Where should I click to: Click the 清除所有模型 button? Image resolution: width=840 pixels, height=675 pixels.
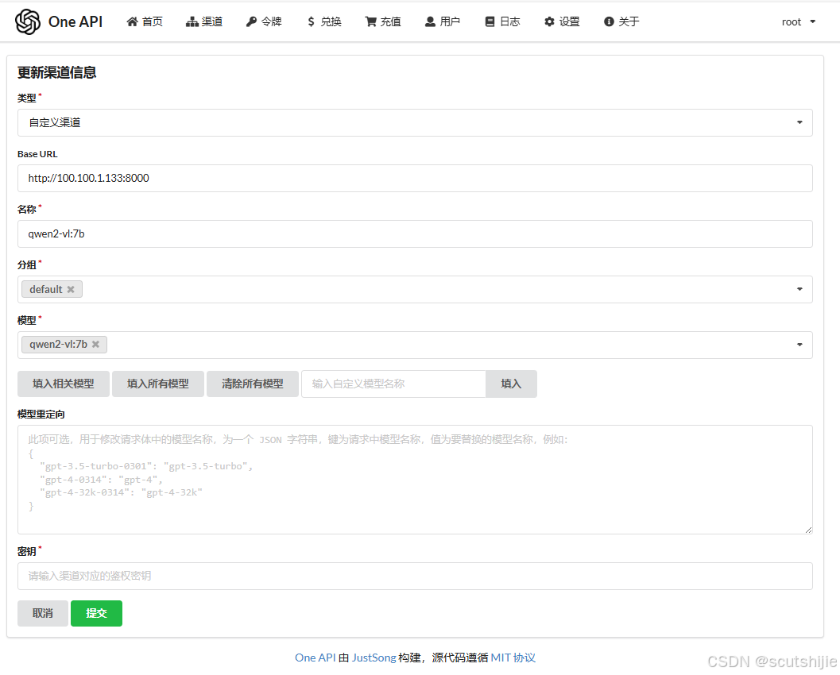coord(253,384)
